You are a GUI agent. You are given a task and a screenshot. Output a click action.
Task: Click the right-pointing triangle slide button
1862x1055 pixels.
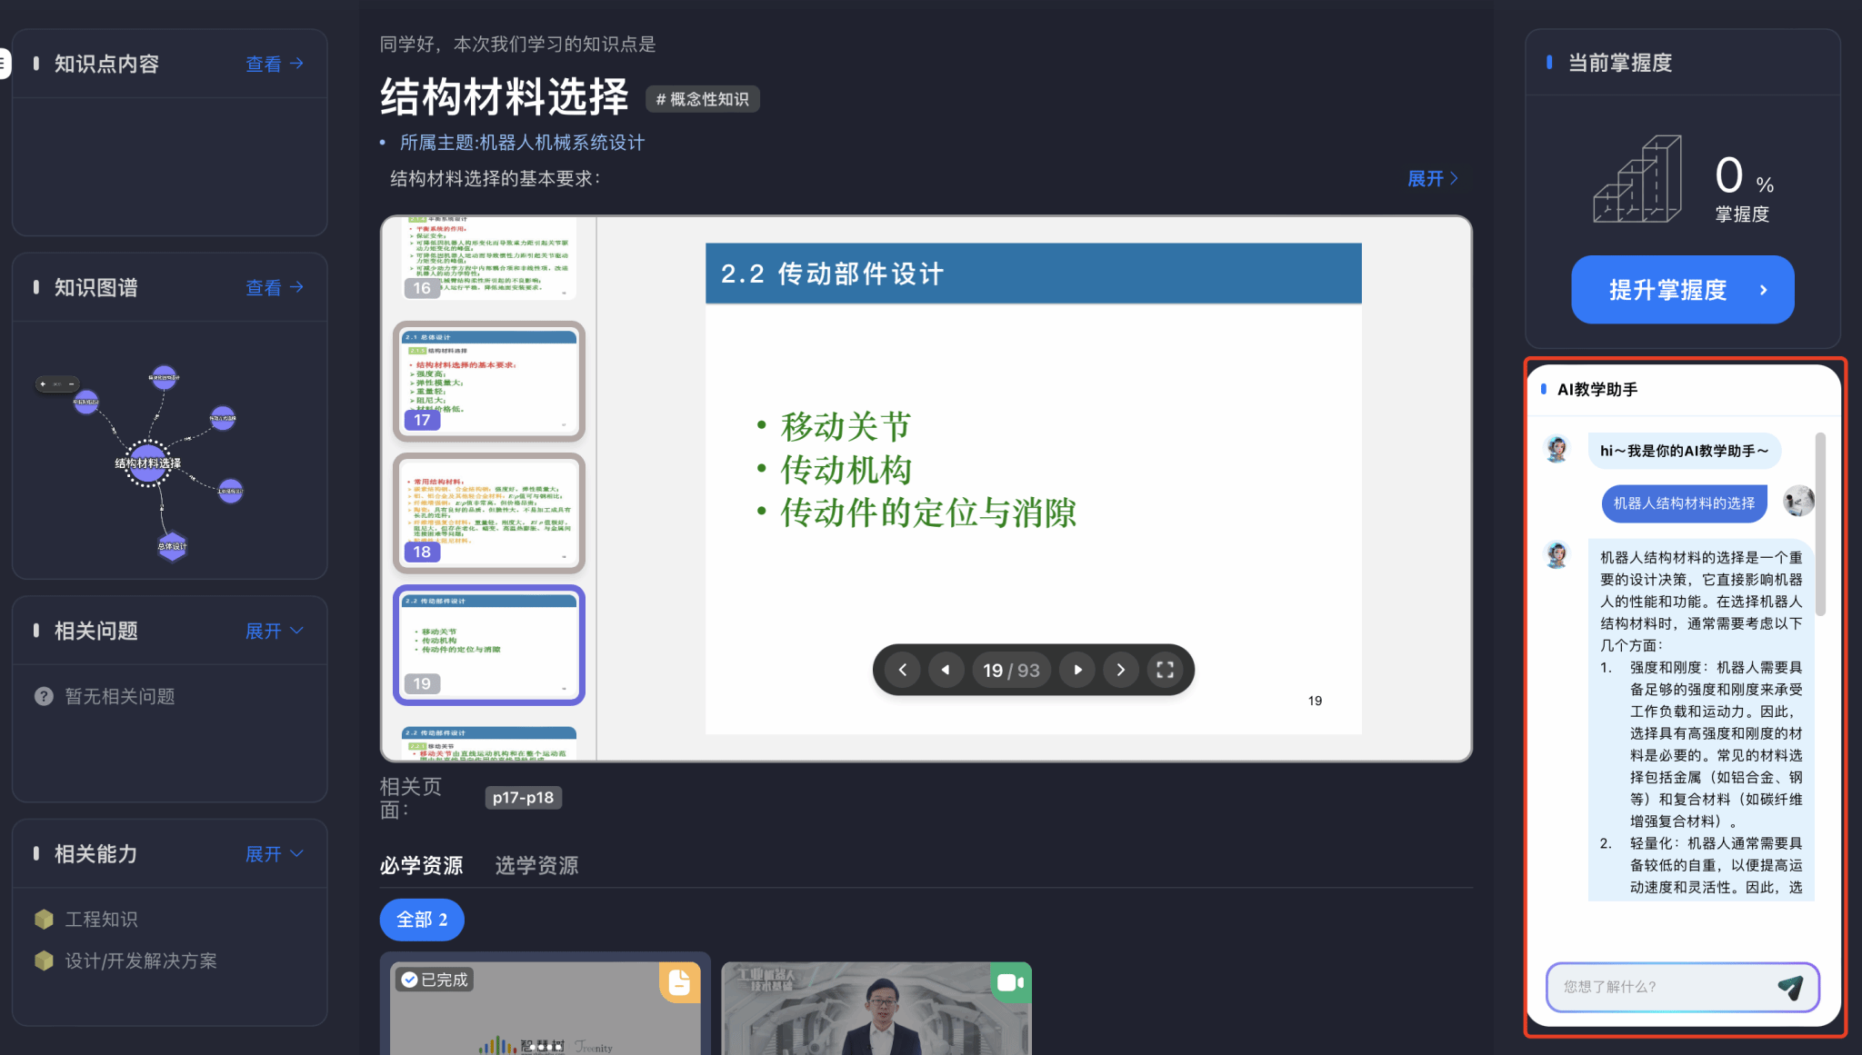(x=1077, y=670)
